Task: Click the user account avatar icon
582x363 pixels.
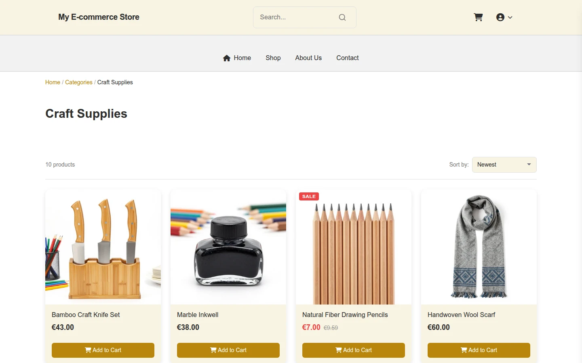Action: [500, 17]
